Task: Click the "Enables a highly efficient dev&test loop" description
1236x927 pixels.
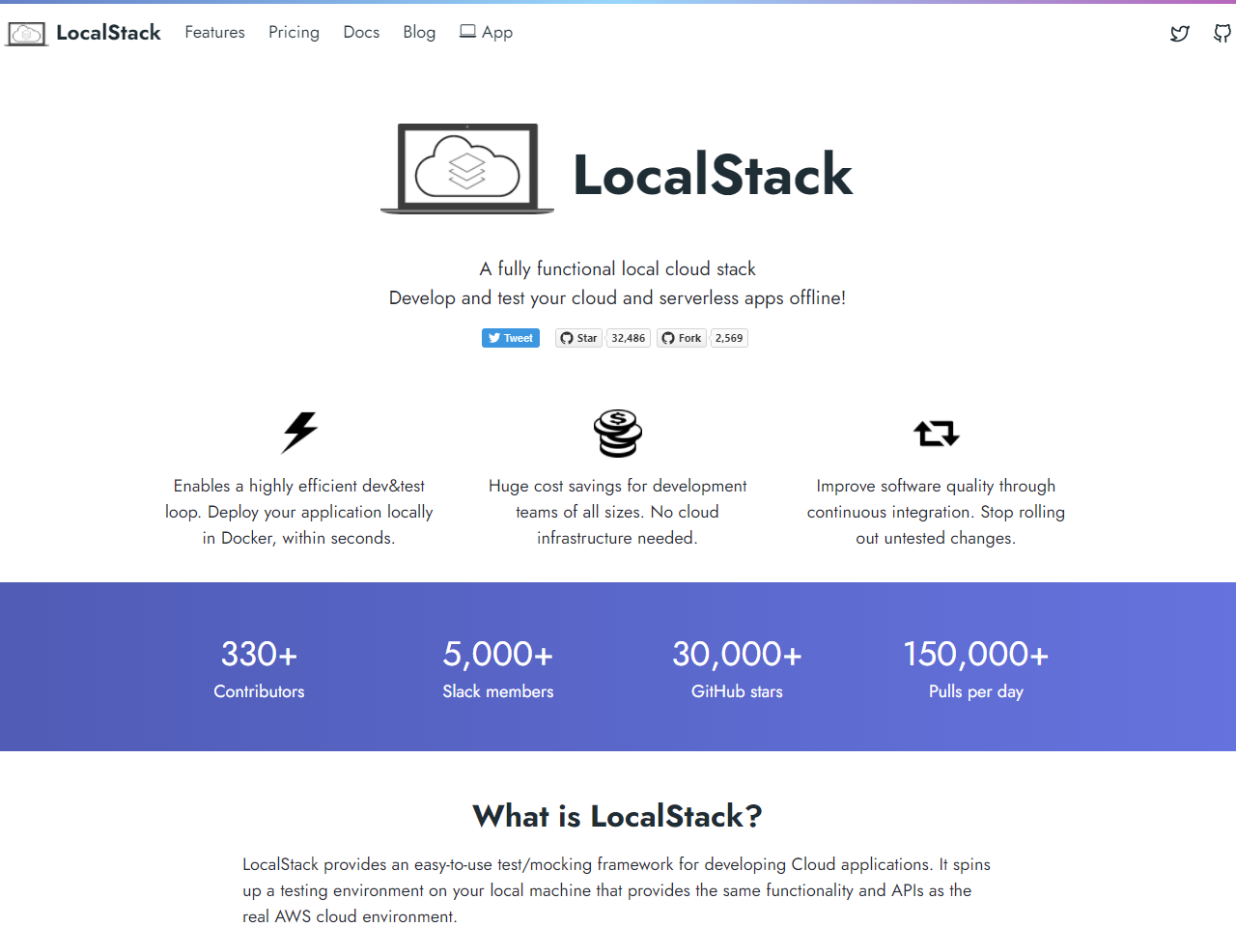Action: click(299, 512)
